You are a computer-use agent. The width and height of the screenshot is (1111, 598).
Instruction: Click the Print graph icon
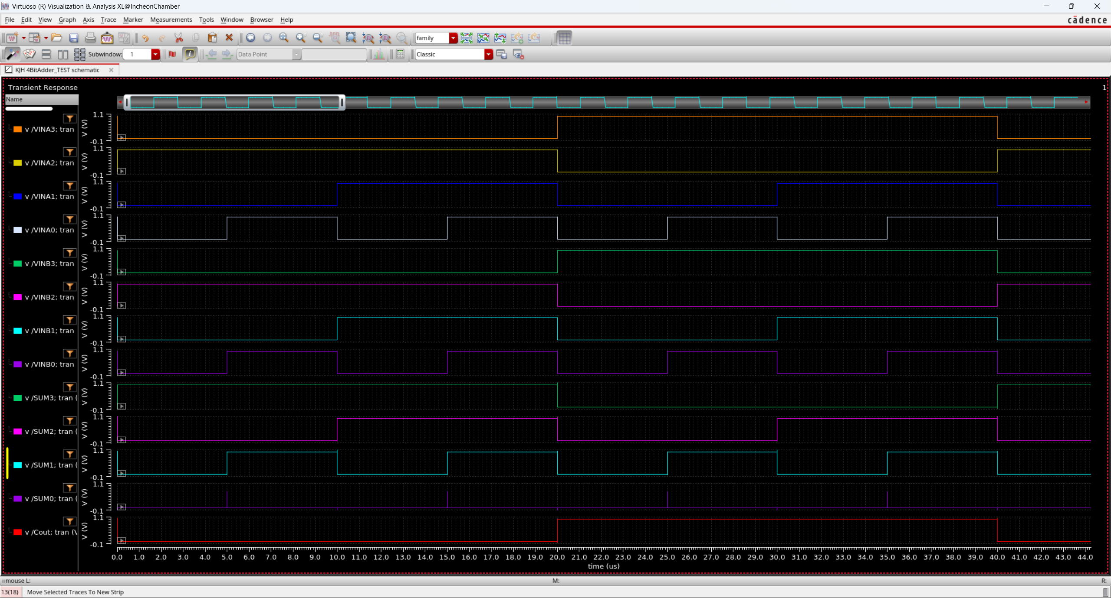(x=90, y=38)
